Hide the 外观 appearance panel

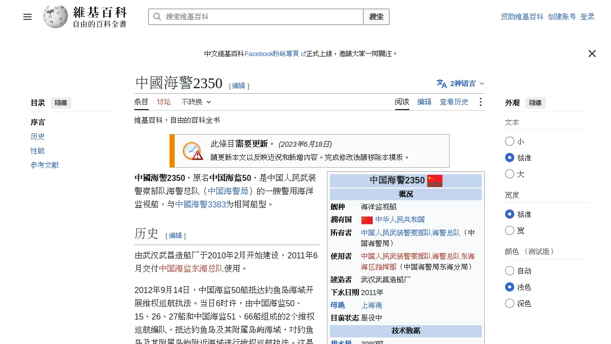(535, 103)
